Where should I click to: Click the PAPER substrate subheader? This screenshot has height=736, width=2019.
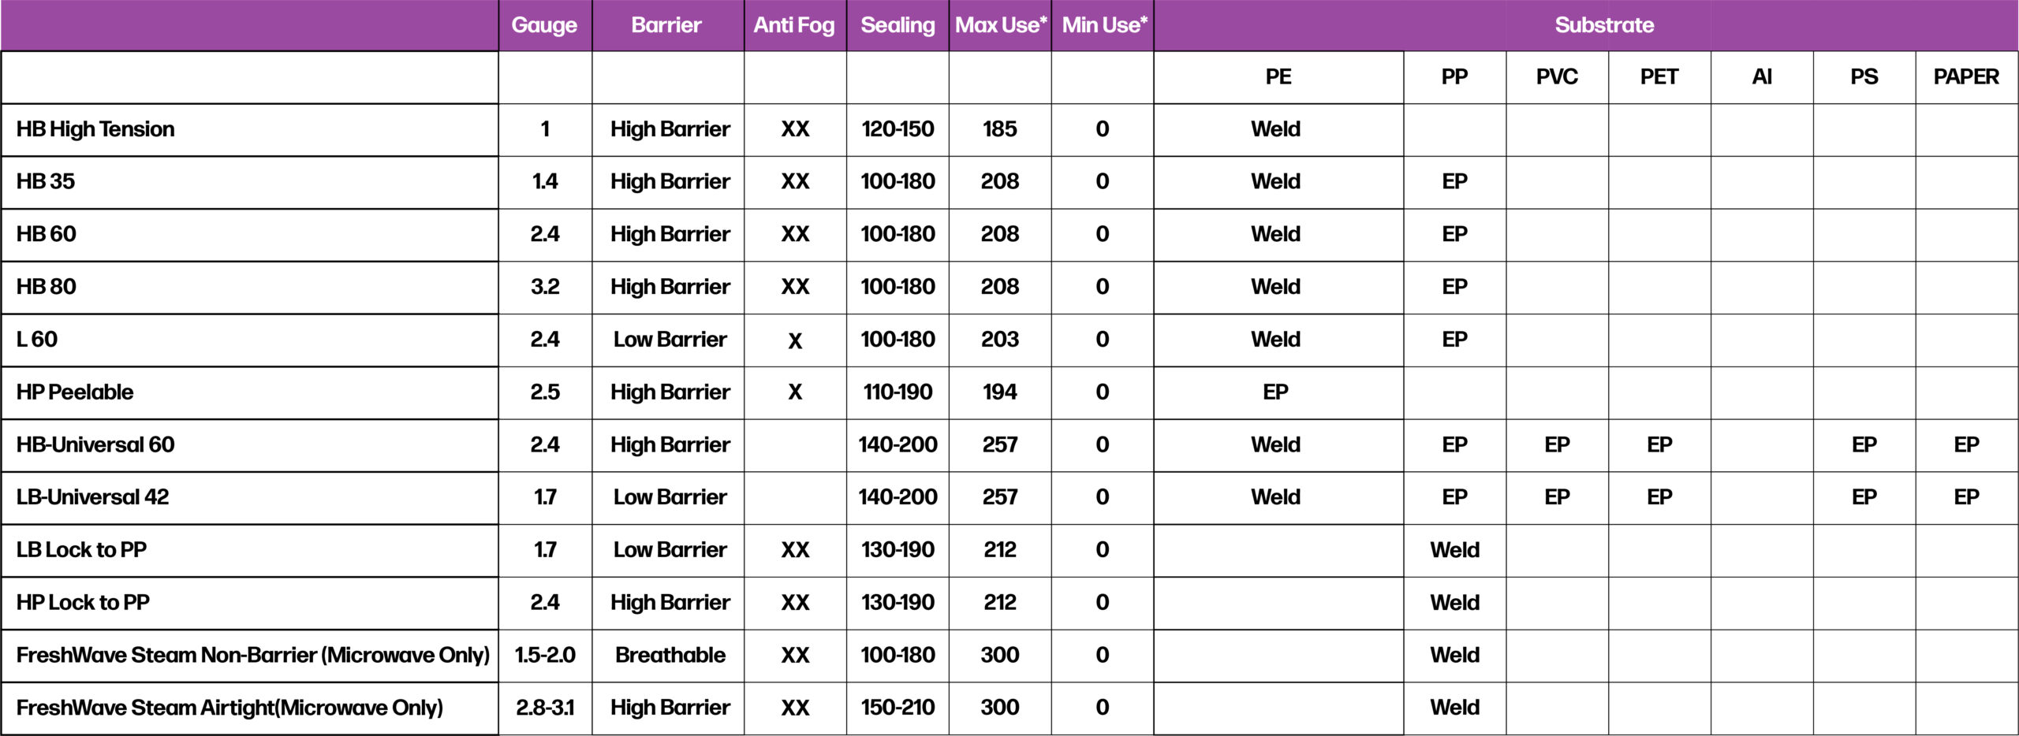coord(1966,77)
